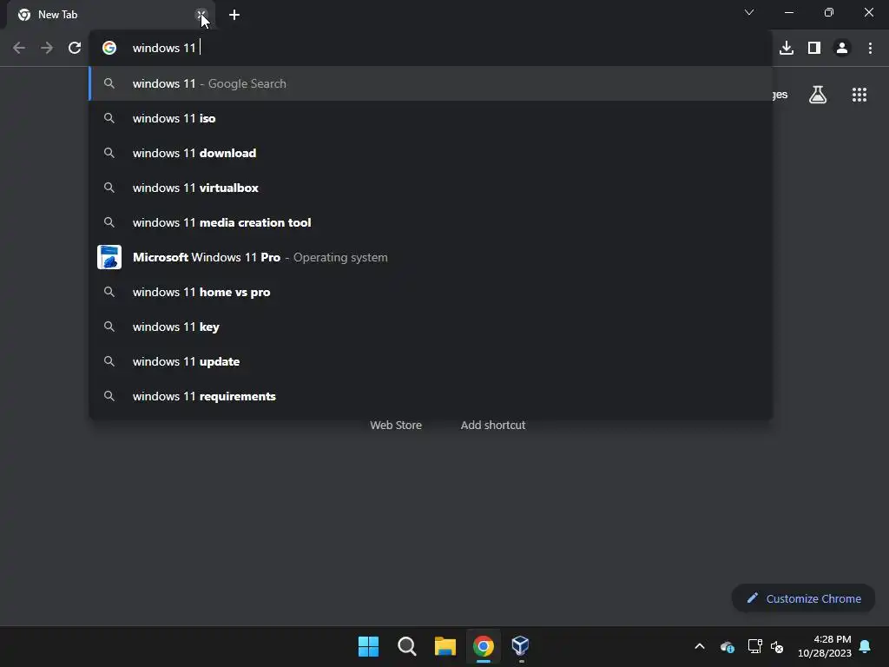Choose the 'windows 11 update' suggestion

point(431,361)
